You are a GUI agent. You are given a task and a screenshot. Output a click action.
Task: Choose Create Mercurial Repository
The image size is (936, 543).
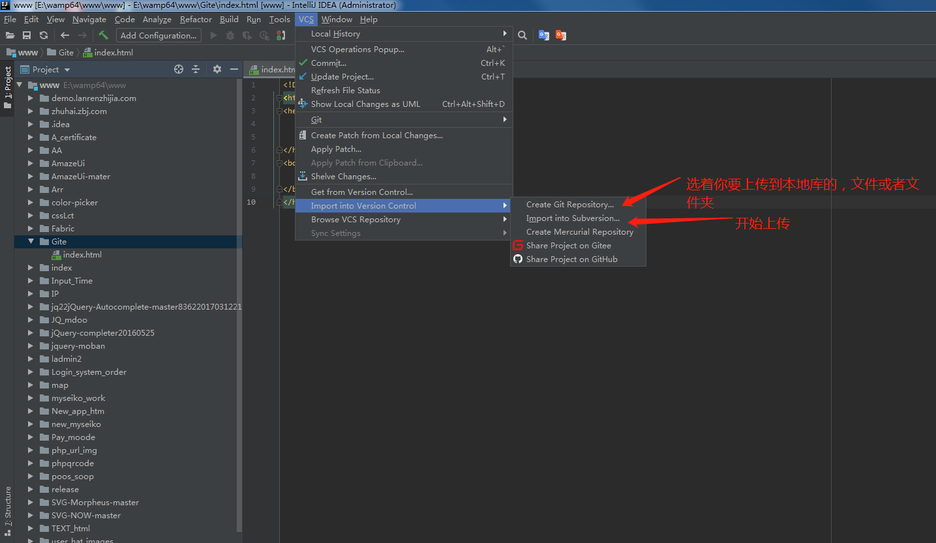578,231
